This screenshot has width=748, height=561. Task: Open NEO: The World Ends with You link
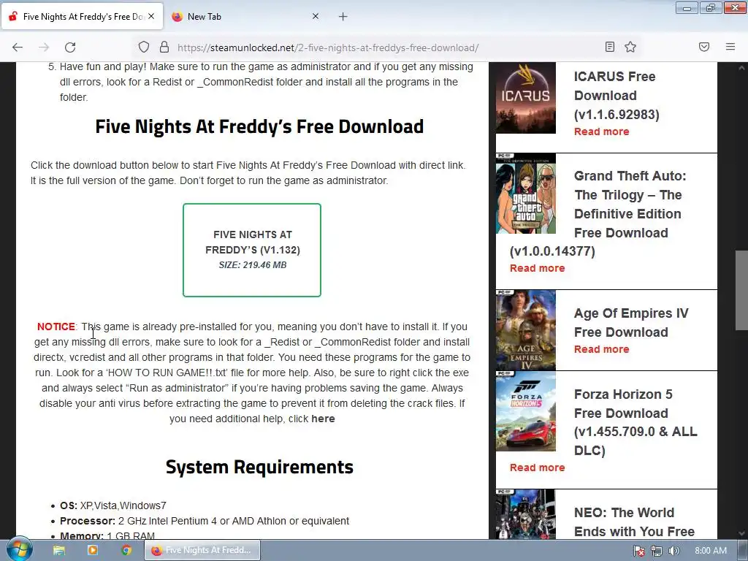[634, 522]
